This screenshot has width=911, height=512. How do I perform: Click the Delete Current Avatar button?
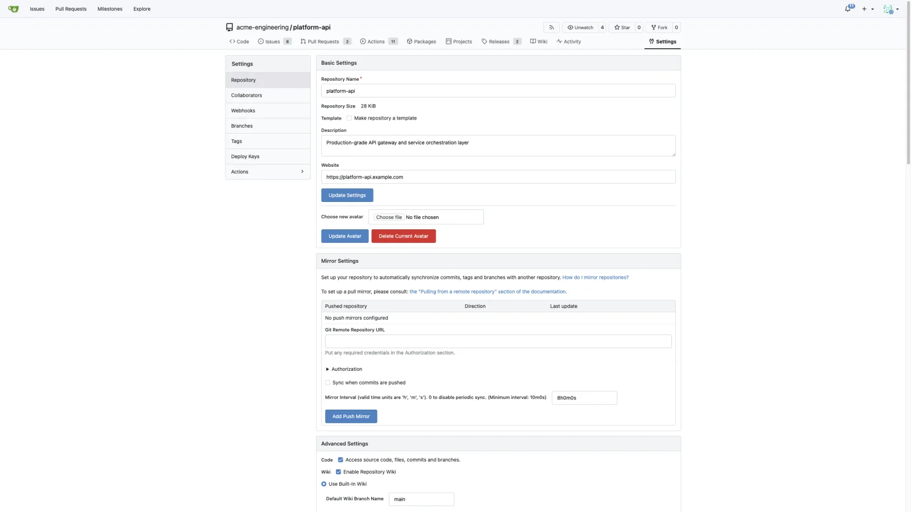[x=404, y=236]
